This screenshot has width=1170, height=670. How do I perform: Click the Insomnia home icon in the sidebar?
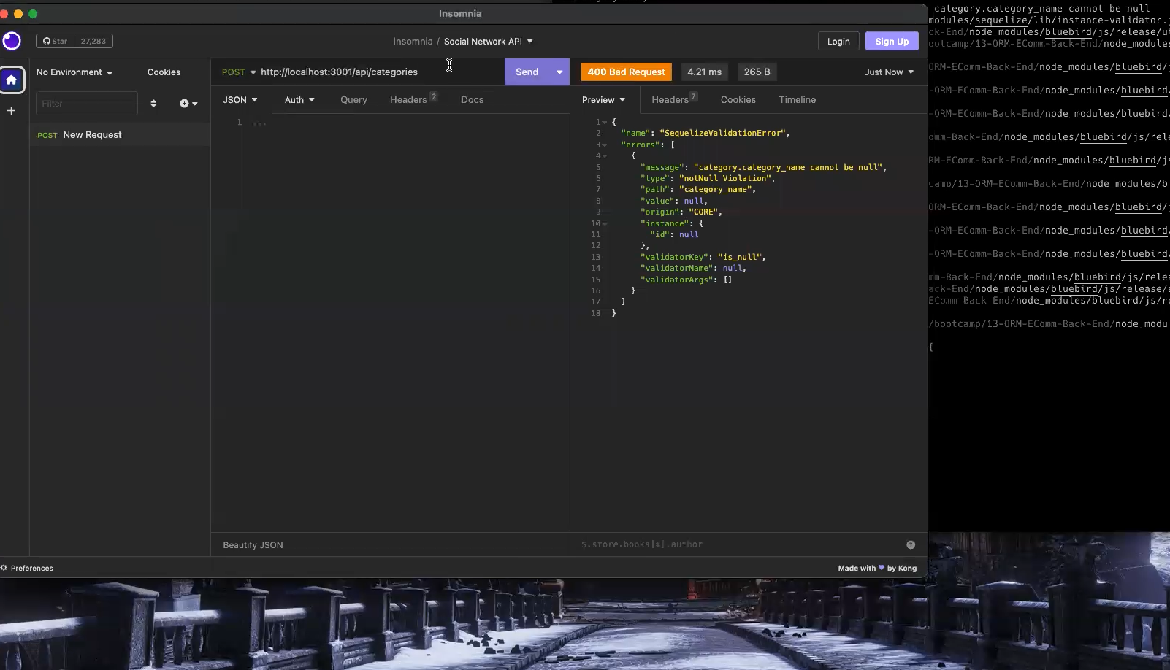12,80
